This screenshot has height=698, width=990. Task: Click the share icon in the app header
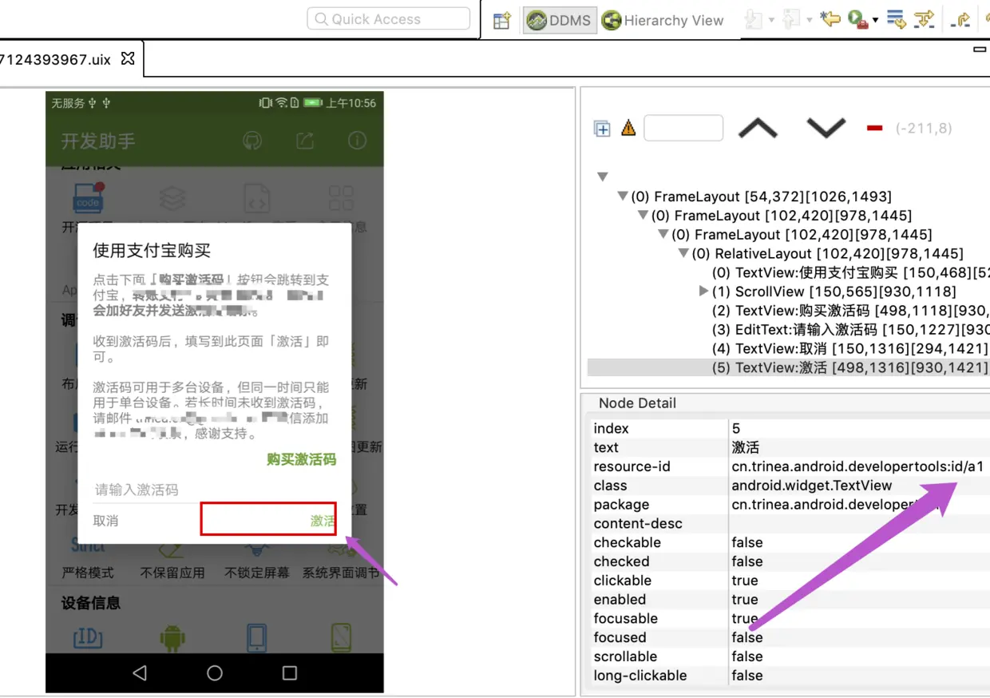click(304, 141)
